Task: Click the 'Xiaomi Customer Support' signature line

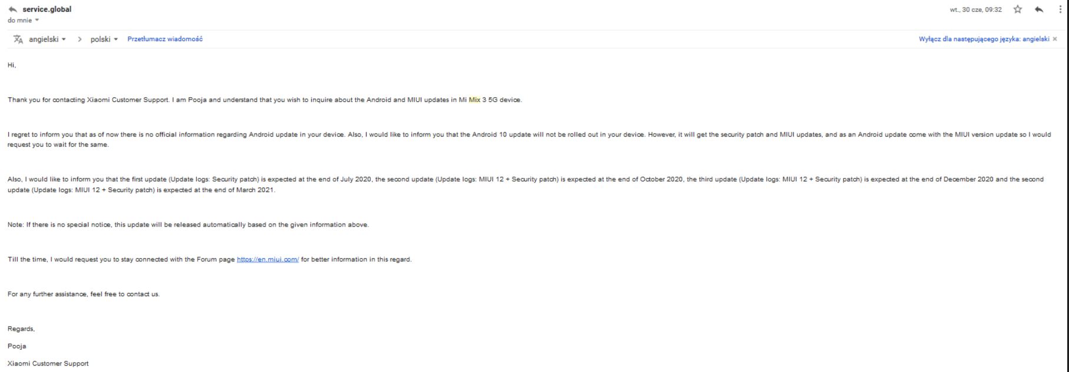Action: coord(48,364)
